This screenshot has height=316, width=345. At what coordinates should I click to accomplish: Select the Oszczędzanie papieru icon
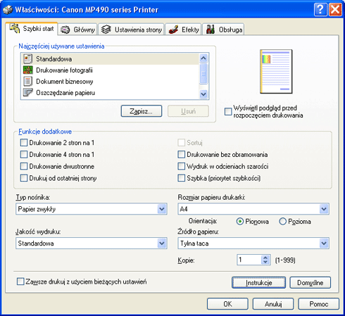pyautogui.click(x=28, y=93)
